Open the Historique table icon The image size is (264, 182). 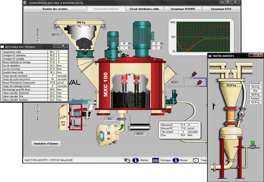155,160
